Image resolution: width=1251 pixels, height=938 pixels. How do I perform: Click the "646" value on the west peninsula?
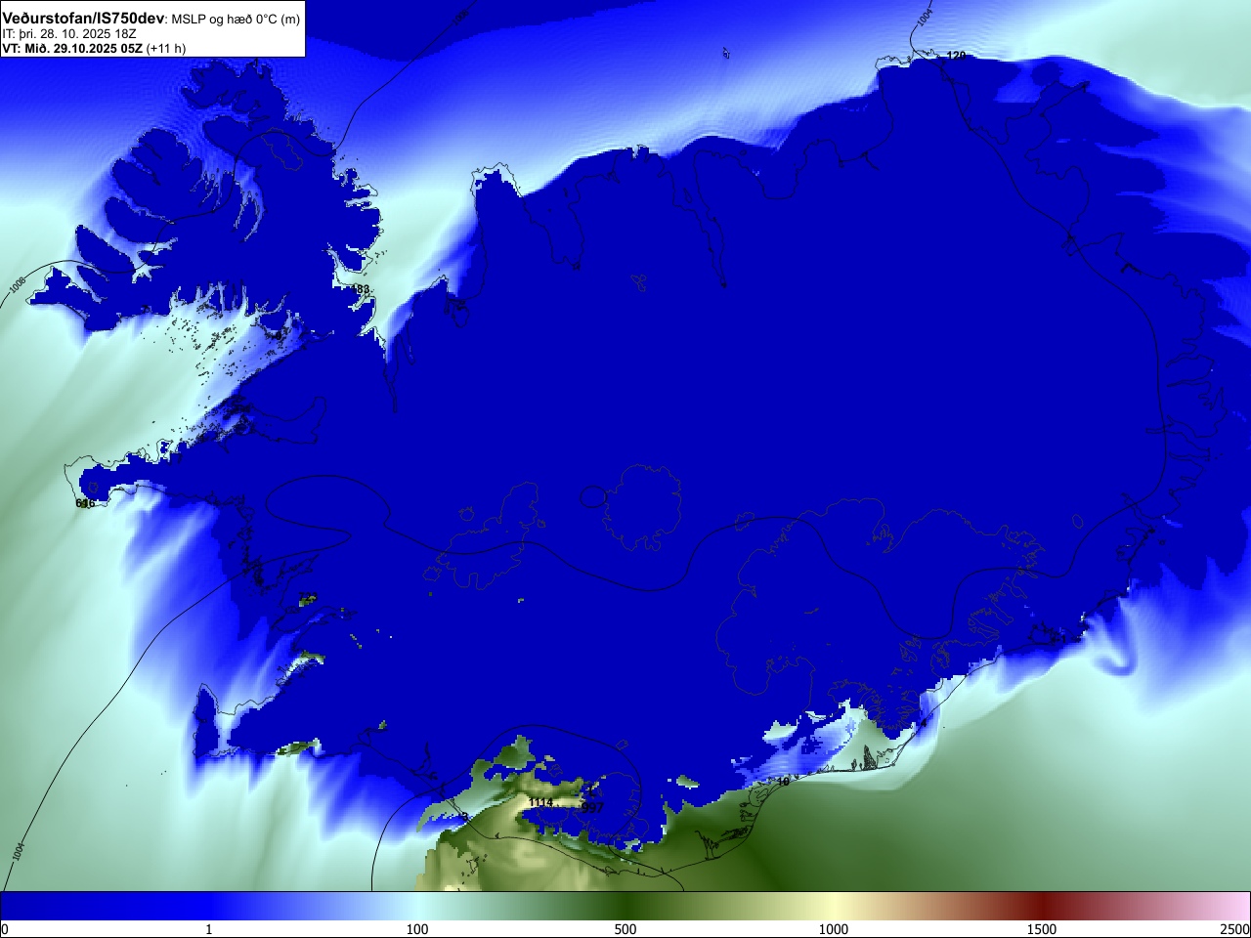pos(85,503)
